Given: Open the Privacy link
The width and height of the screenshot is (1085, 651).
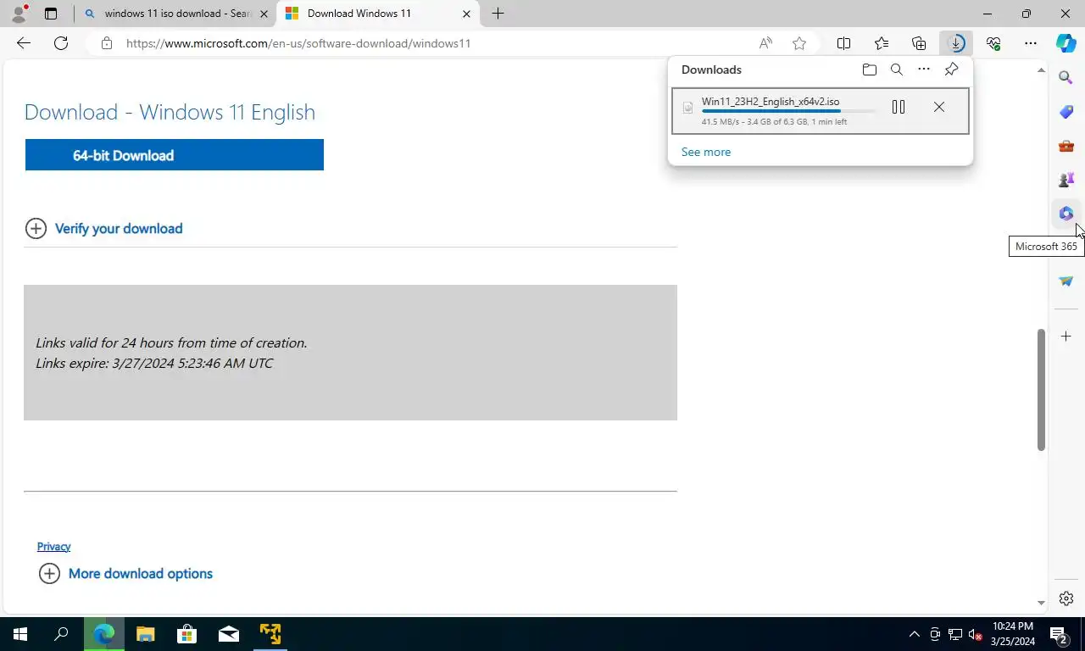Looking at the screenshot, I should (x=53, y=547).
